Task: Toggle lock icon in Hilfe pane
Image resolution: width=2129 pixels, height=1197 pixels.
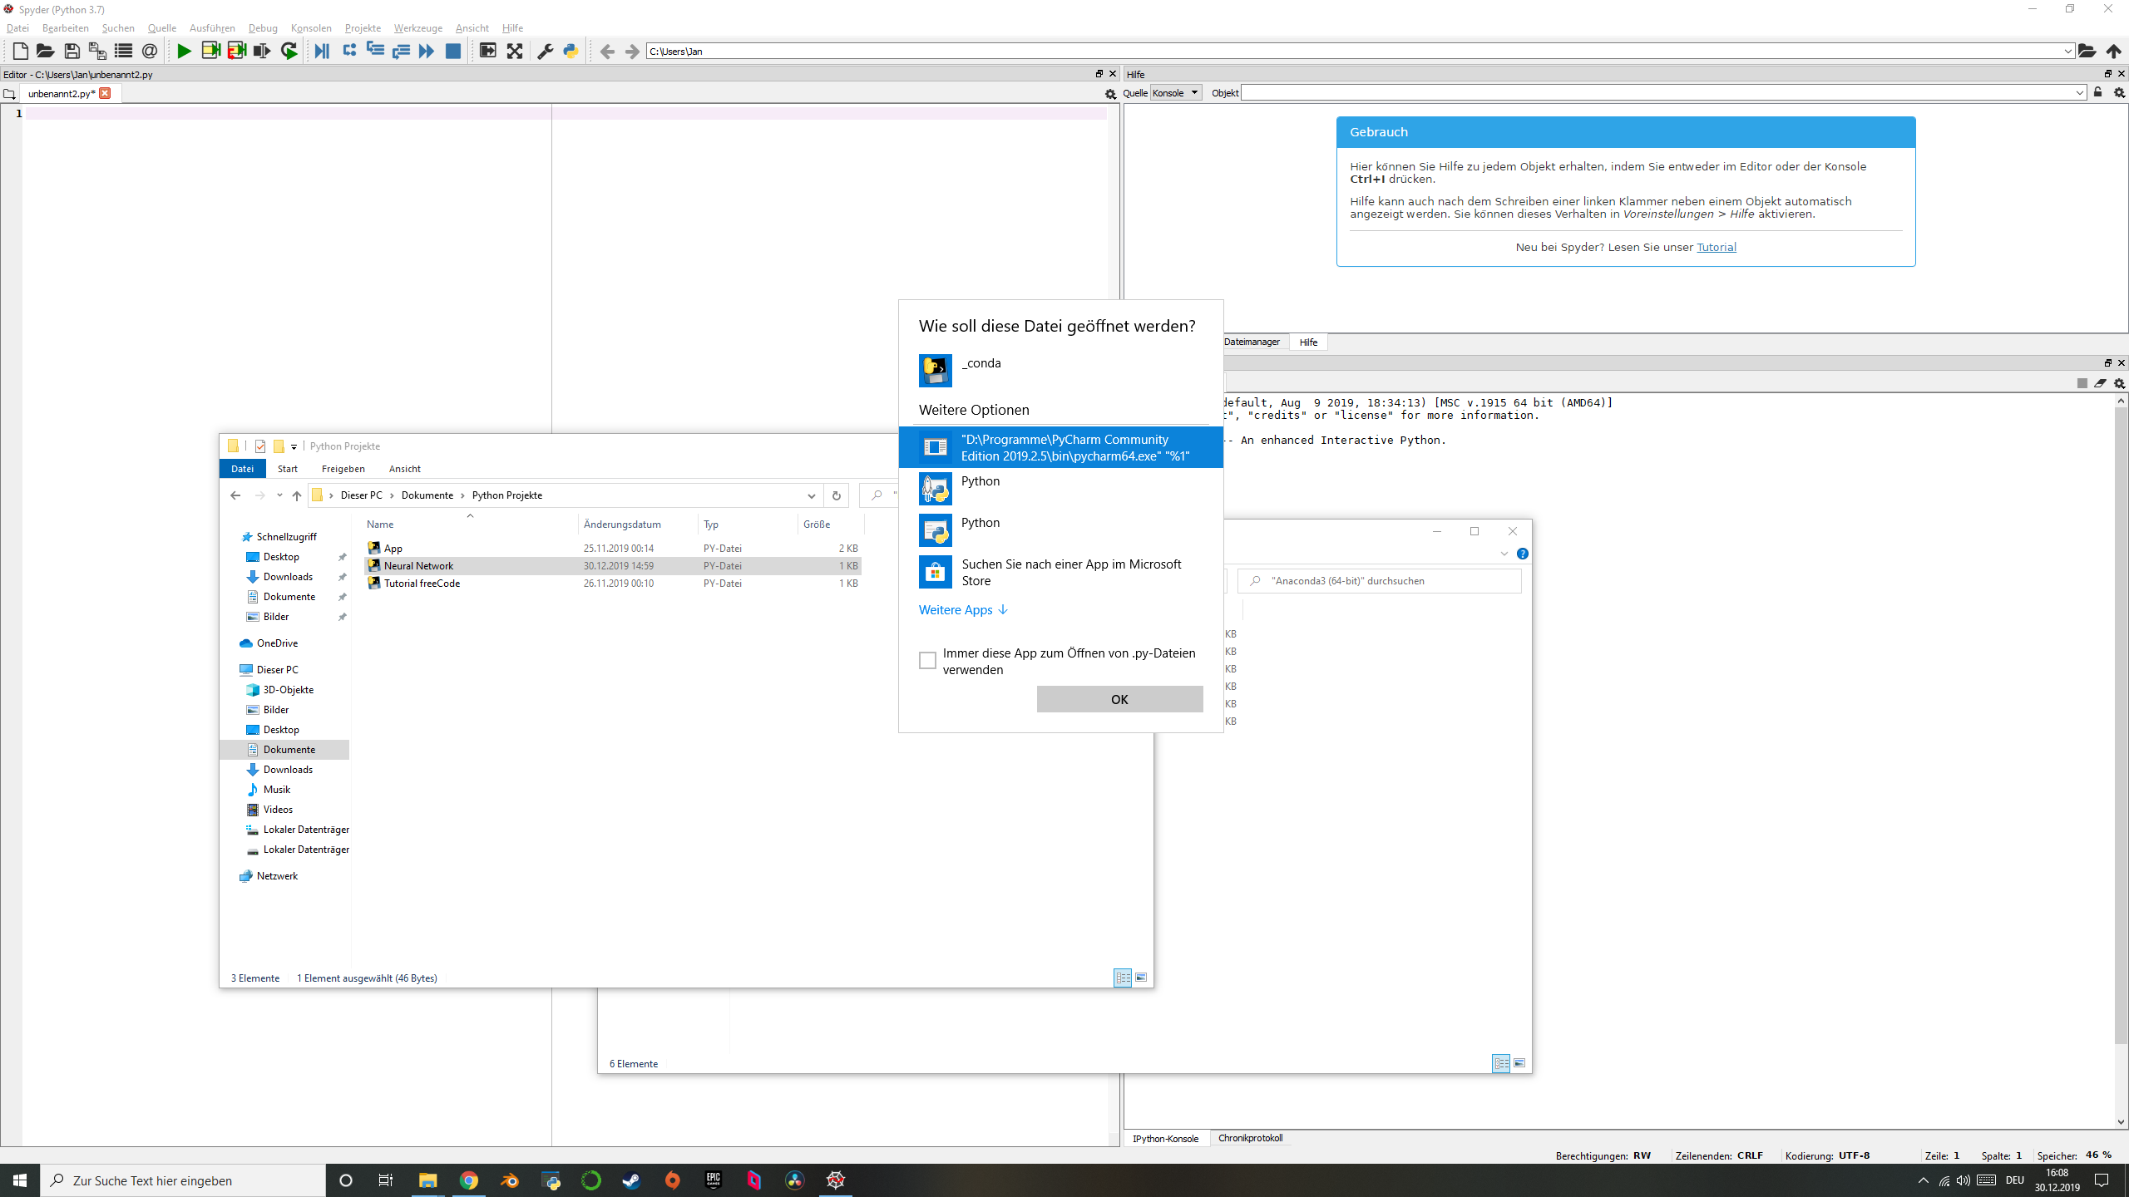Action: coord(2097,92)
